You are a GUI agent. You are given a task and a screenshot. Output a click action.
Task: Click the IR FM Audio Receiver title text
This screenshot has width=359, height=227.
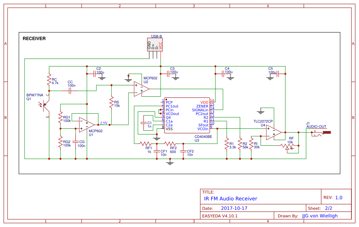click(x=231, y=199)
